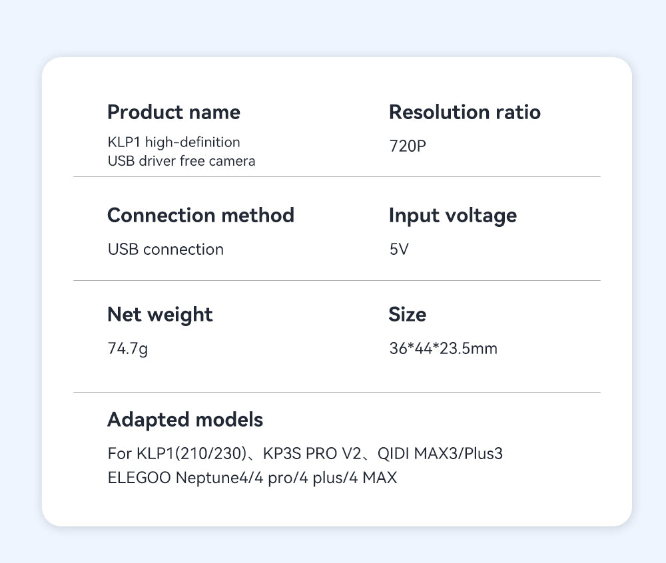
Task: Select the 720P resolution value
Action: click(x=408, y=146)
